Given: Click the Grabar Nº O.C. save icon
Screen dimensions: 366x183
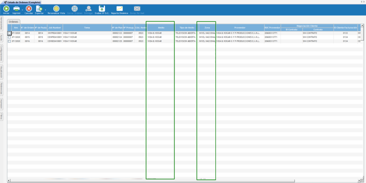Looking at the screenshot, I should coord(102,8).
